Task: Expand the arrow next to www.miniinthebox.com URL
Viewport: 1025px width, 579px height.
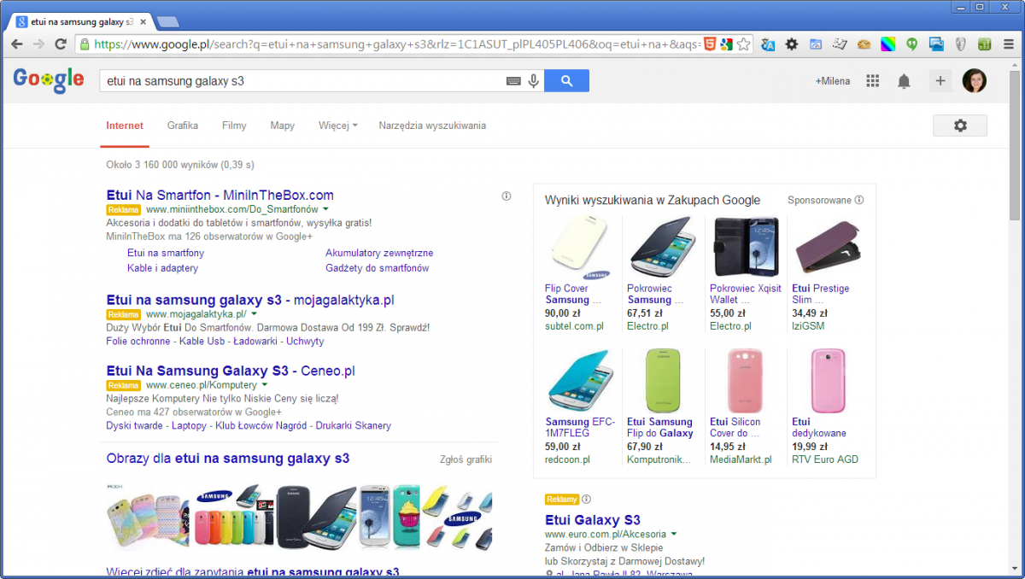Action: pos(326,209)
